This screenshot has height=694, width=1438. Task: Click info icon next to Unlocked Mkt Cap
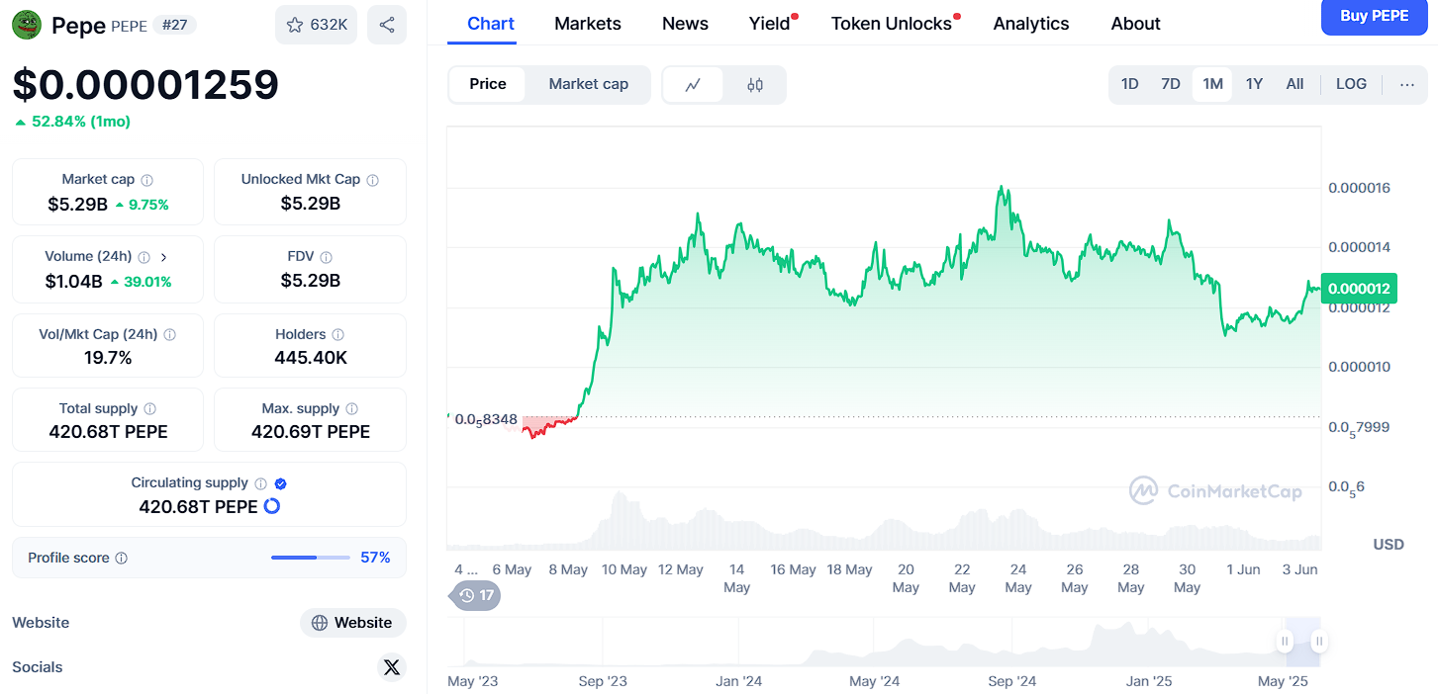click(x=373, y=180)
